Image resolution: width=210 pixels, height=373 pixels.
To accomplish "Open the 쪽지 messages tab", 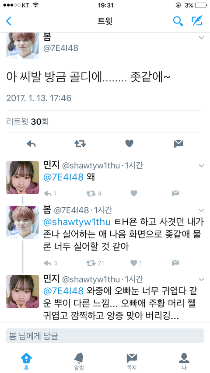I will pyautogui.click(x=131, y=361).
